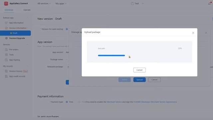This screenshot has height=120, width=213.
Task: Open the Merchant Service link
Action: (x=114, y=102)
